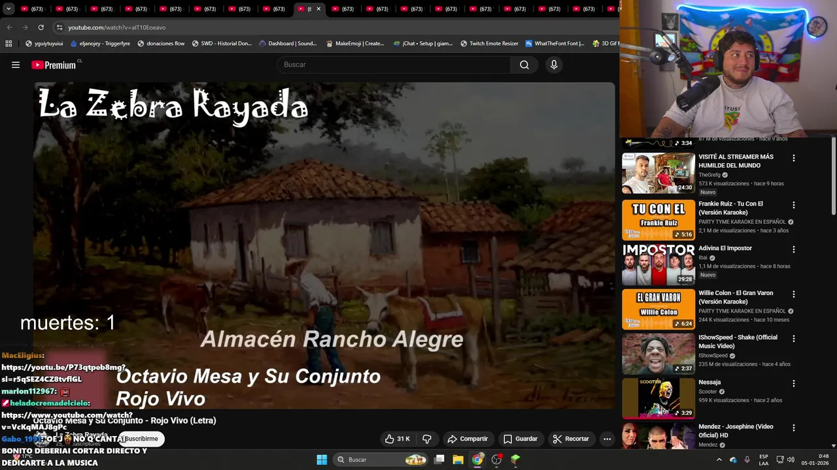Click the YouTube Buscar search box
837x470 pixels.
[x=394, y=65]
